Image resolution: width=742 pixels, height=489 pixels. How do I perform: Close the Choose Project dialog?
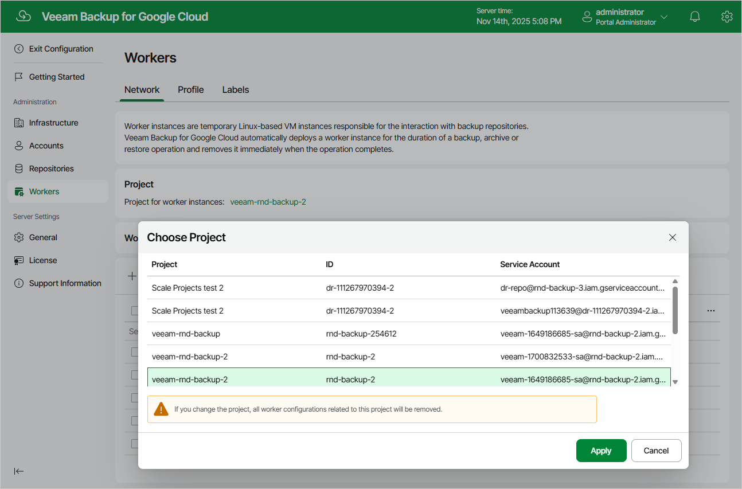pyautogui.click(x=673, y=237)
